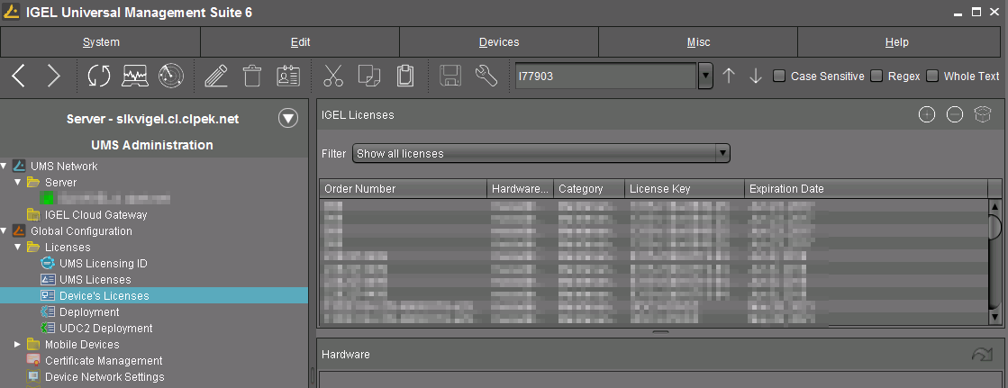Screen dimensions: 1008x388
Task: Click the round server dropdown arrow button
Action: (x=288, y=118)
